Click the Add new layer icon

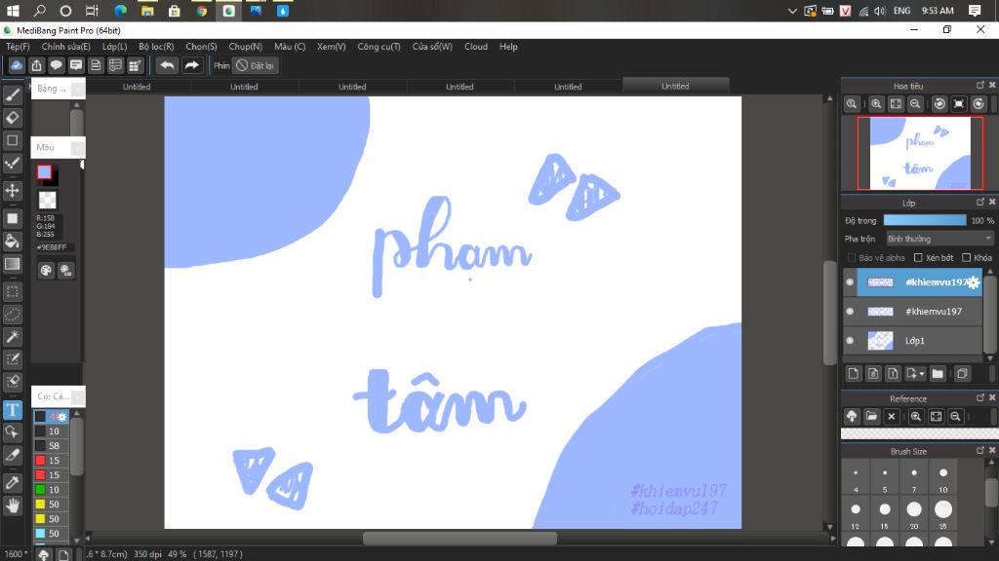pos(853,373)
